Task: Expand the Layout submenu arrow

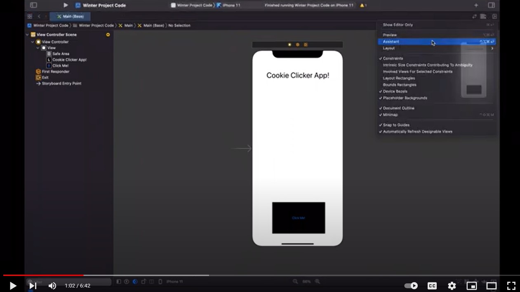Action: (x=492, y=48)
